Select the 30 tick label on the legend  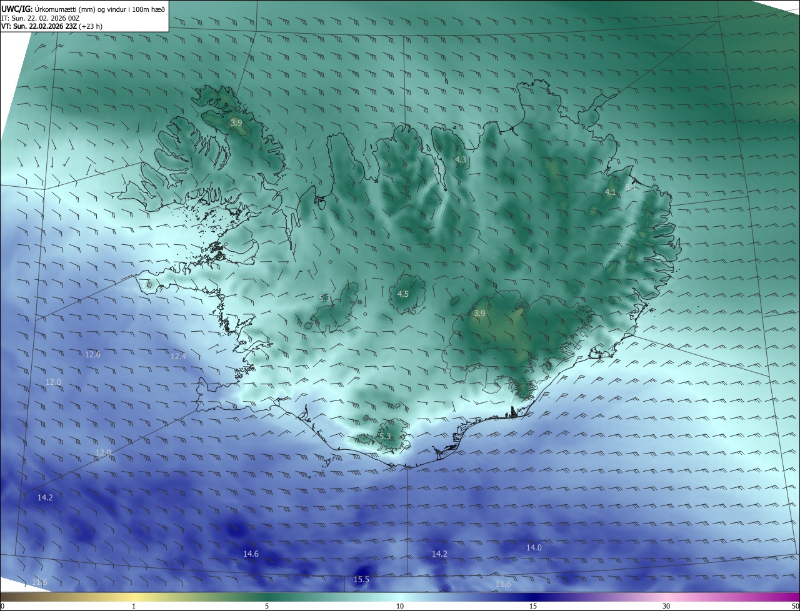[666, 606]
